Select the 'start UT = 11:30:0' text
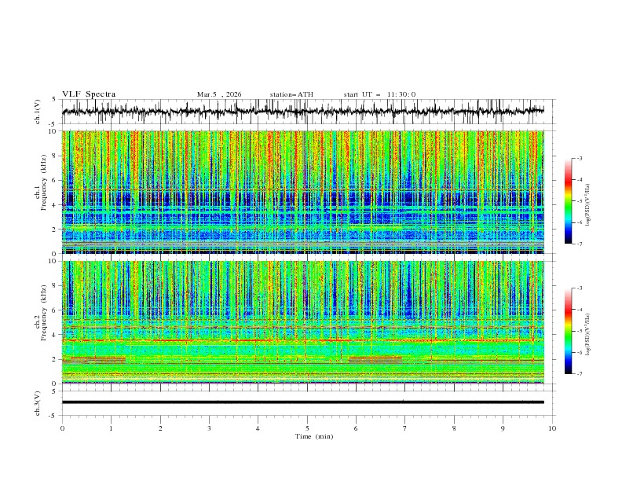Screen dimensions: 622x481 pyautogui.click(x=379, y=94)
